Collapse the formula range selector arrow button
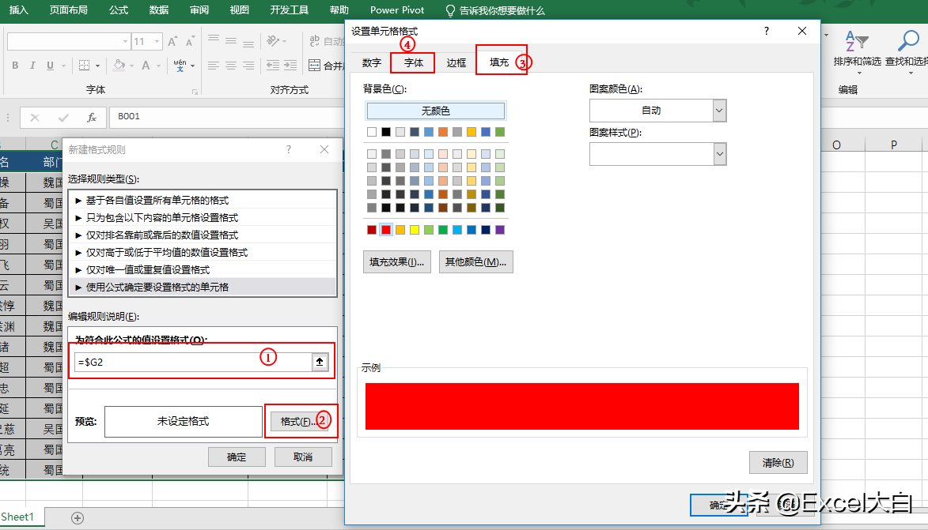928x530 pixels. point(320,362)
